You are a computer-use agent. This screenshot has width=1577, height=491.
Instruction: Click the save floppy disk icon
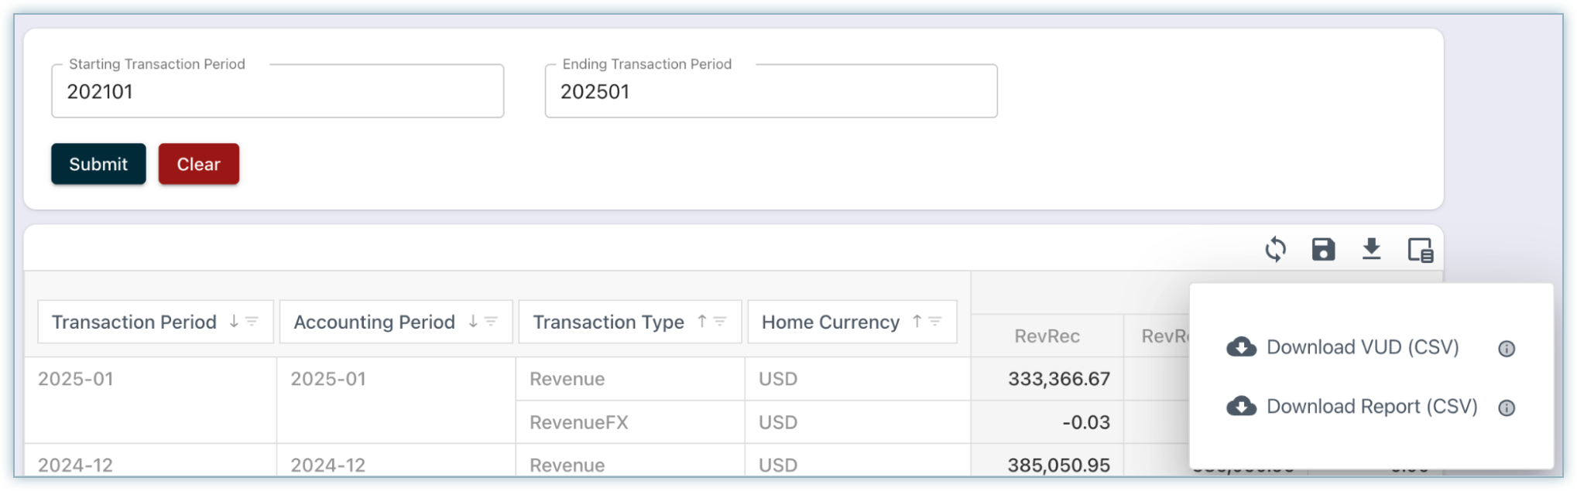pyautogui.click(x=1323, y=250)
